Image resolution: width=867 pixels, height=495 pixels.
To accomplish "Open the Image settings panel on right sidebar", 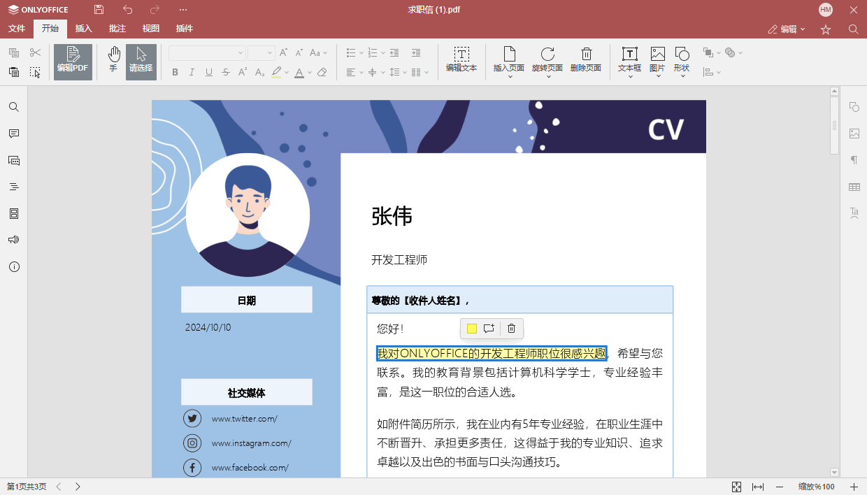I will tap(854, 134).
